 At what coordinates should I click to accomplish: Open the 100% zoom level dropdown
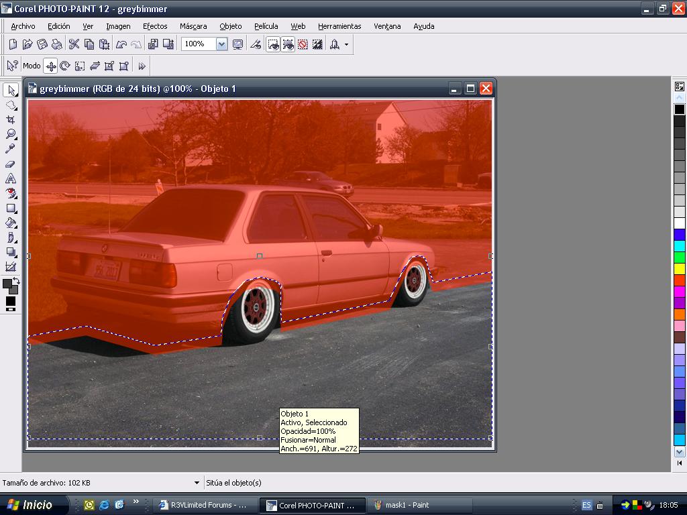pyautogui.click(x=221, y=44)
